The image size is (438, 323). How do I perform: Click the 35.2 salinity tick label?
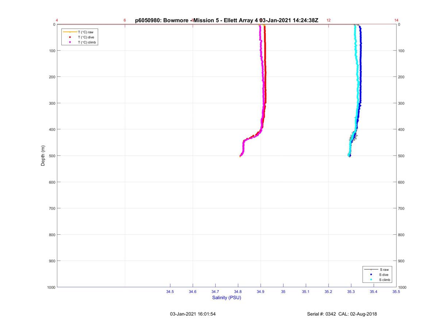328,292
